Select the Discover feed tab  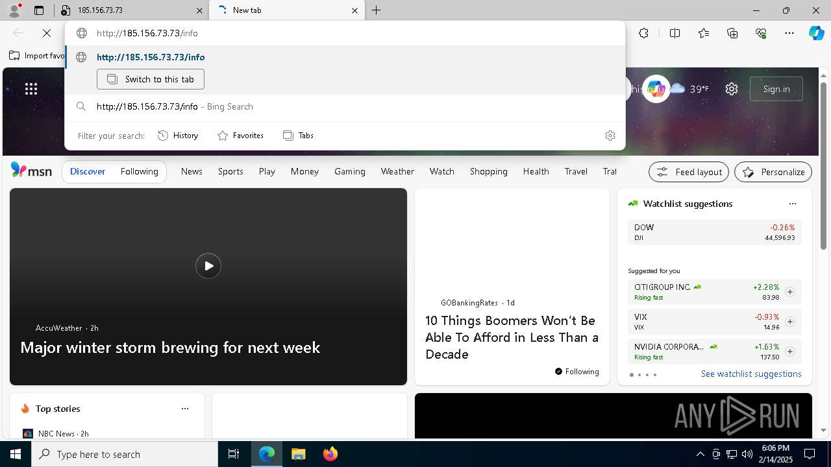(x=88, y=171)
